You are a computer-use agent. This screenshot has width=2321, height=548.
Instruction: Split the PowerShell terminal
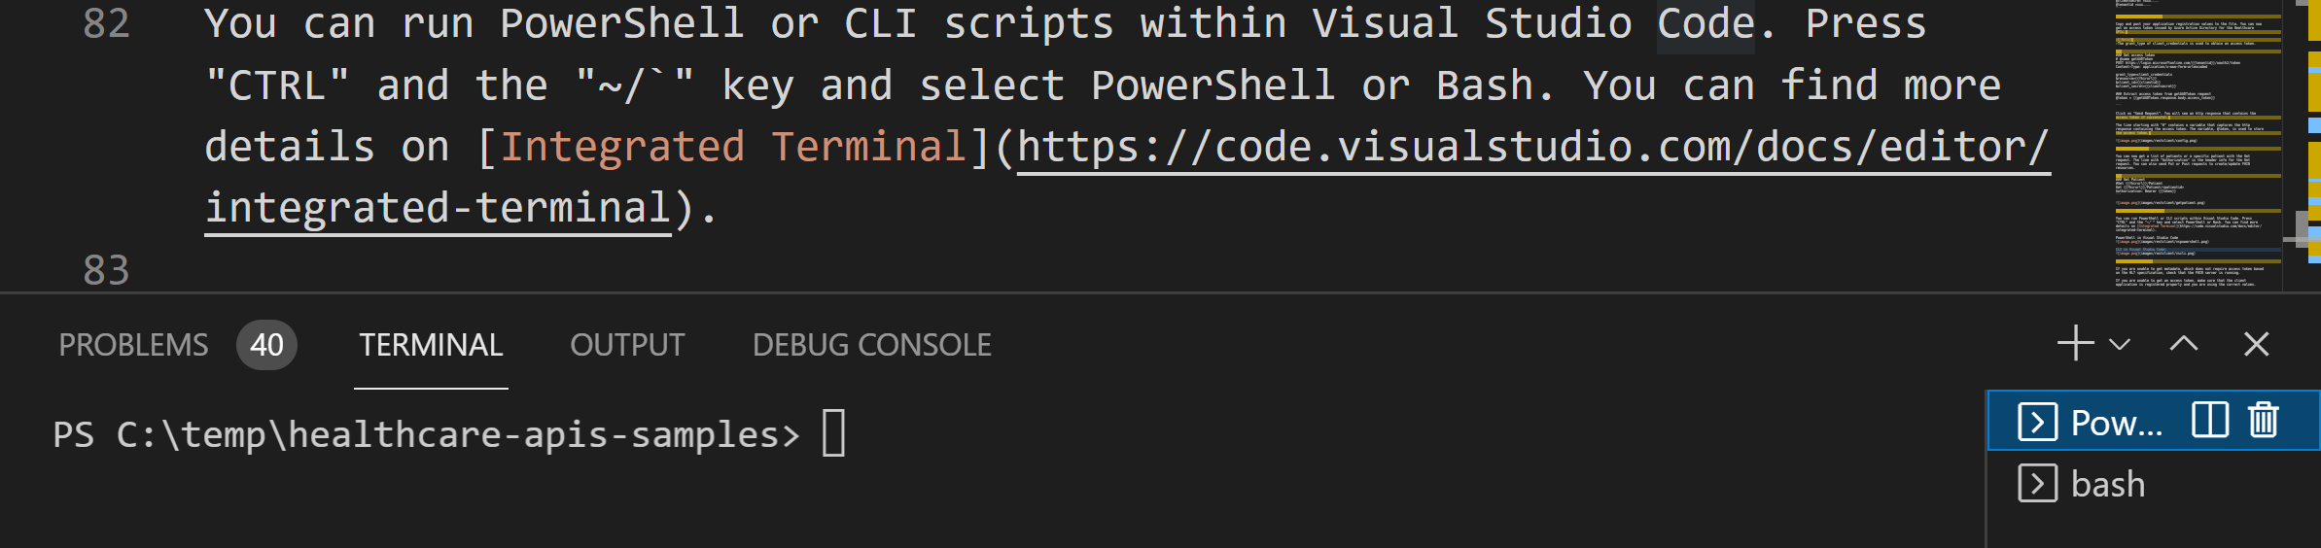coord(2209,421)
